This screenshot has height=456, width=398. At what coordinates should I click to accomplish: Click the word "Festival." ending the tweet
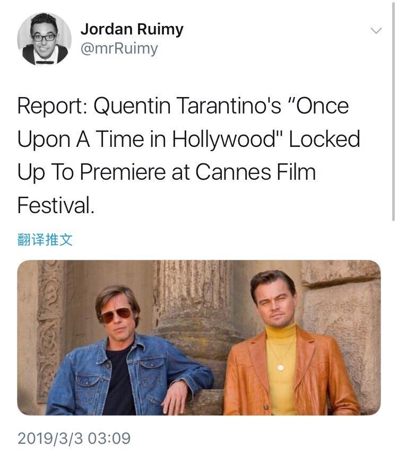click(x=56, y=205)
